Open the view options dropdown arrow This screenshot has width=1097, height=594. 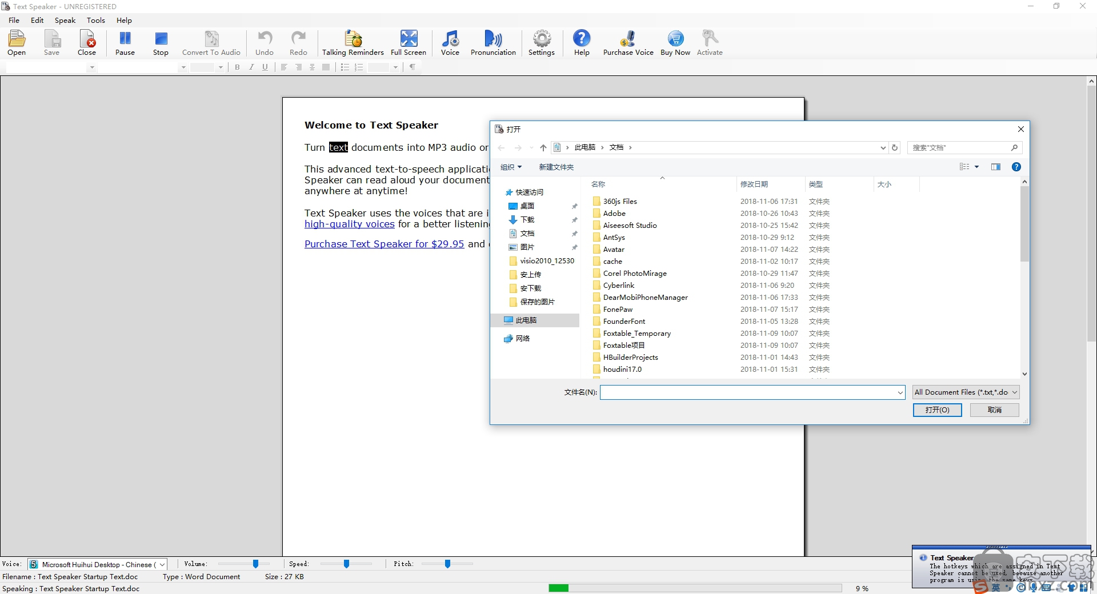pyautogui.click(x=976, y=167)
